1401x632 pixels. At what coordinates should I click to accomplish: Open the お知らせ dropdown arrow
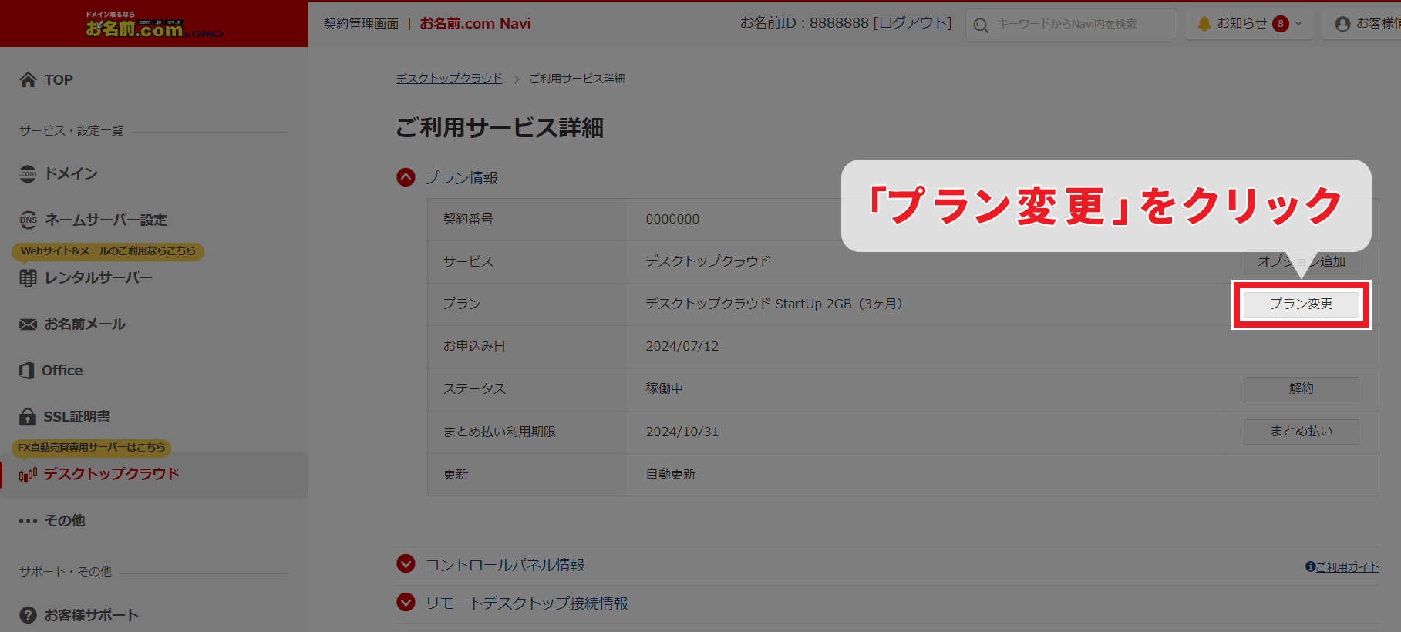(1298, 24)
